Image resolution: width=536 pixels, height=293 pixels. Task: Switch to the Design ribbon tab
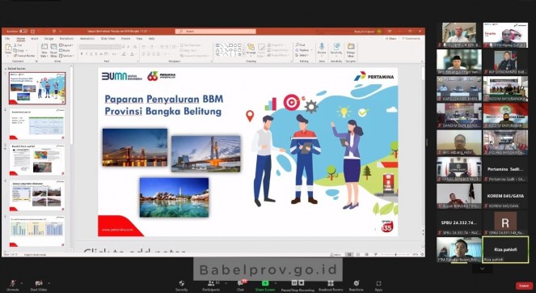pyautogui.click(x=49, y=39)
